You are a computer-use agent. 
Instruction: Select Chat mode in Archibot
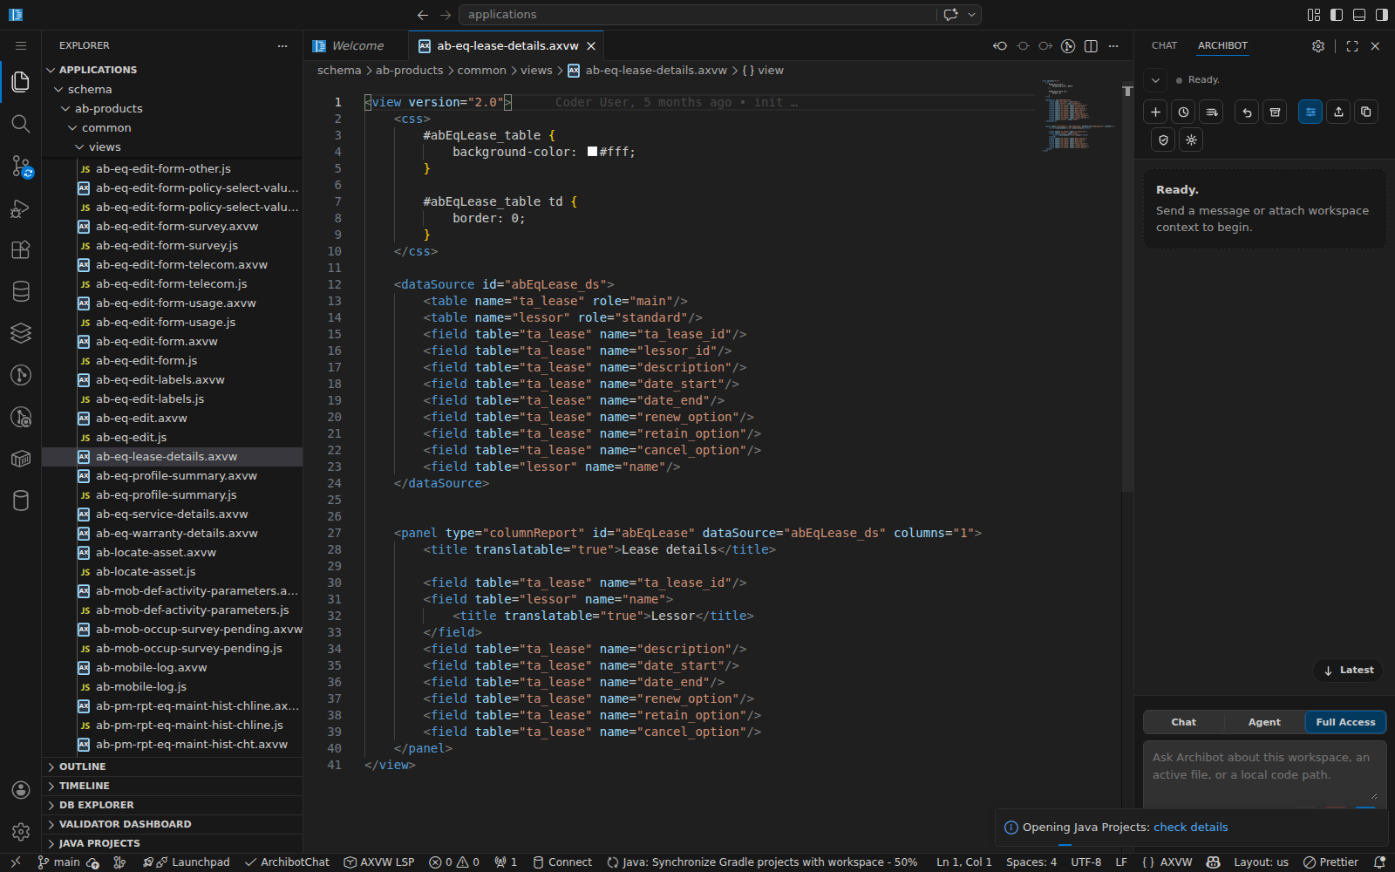(x=1183, y=722)
